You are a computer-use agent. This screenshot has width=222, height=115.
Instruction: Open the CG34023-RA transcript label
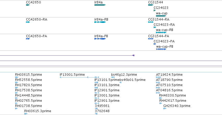click(x=164, y=25)
